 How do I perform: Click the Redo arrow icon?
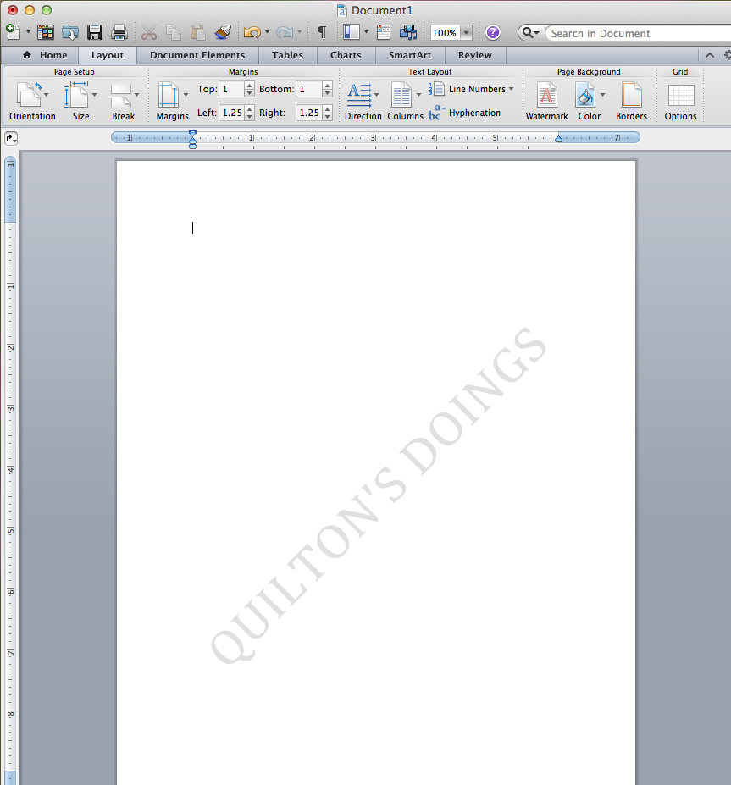coord(285,32)
